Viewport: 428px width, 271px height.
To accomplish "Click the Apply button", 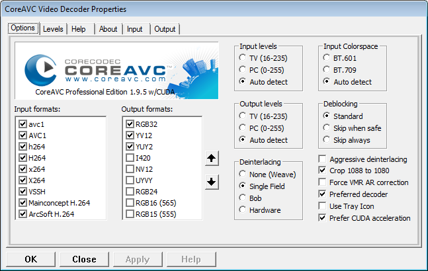I will pos(138,259).
